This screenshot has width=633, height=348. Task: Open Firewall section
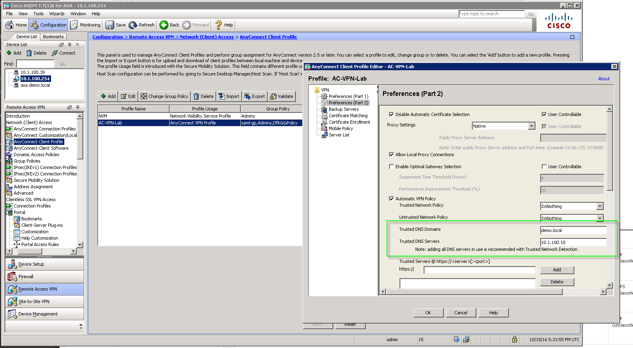tap(45, 277)
